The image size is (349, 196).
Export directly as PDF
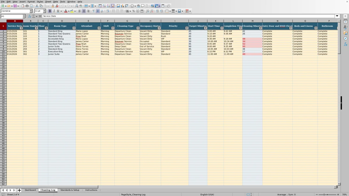(23, 6)
